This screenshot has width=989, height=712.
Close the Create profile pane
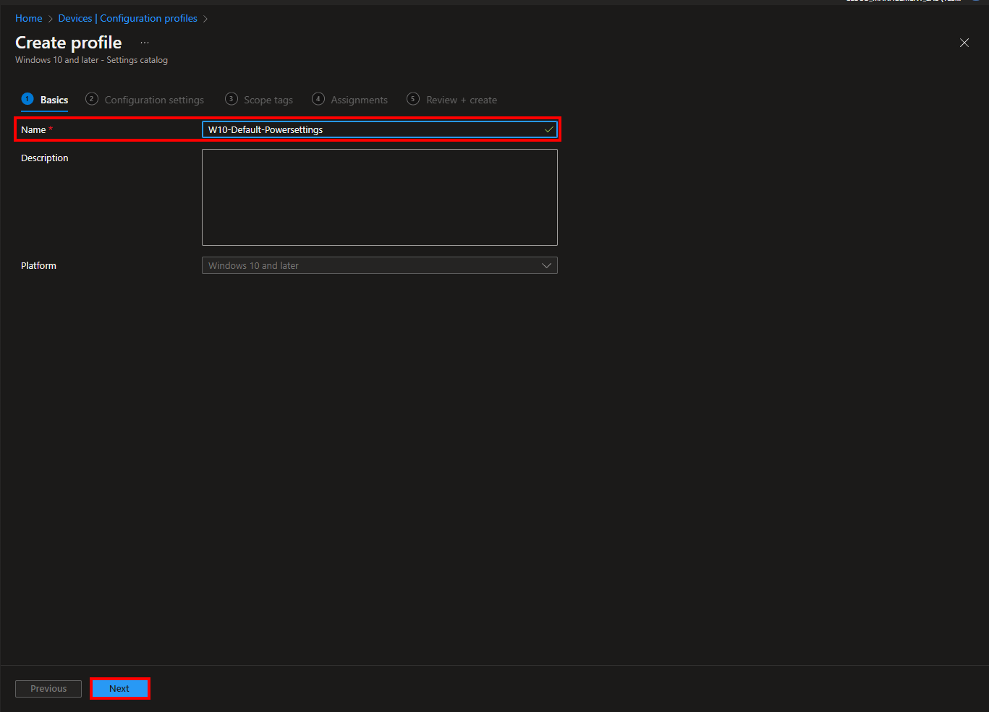964,43
